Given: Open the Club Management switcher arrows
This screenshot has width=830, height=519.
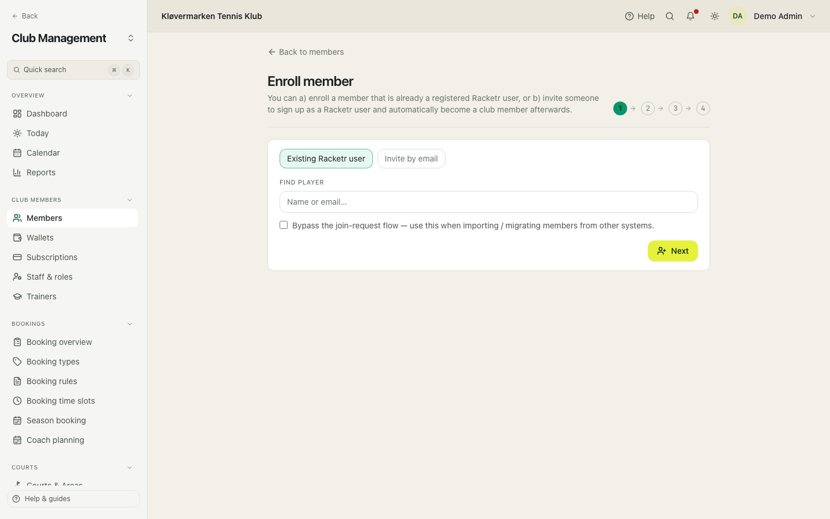Looking at the screenshot, I should tap(131, 38).
